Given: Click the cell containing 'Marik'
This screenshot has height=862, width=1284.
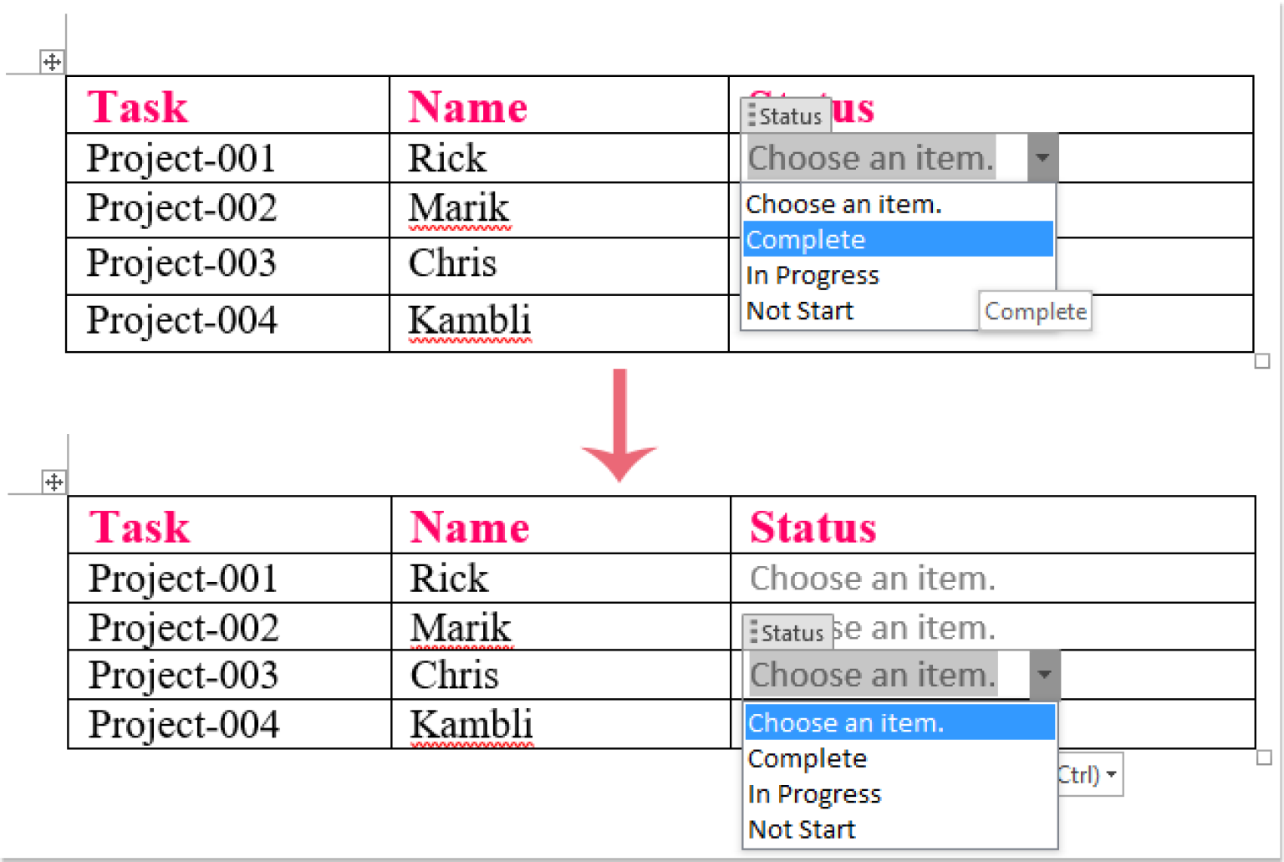Looking at the screenshot, I should pos(458,207).
